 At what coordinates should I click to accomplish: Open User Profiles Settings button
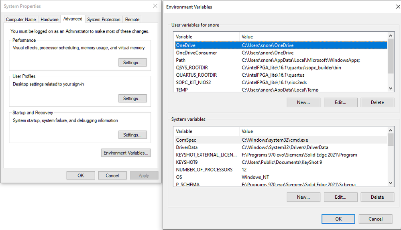click(x=132, y=99)
